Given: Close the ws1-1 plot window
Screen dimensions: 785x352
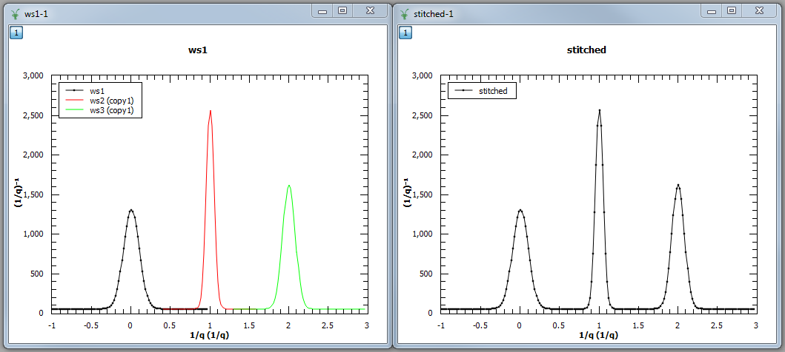Looking at the screenshot, I should coord(369,11).
